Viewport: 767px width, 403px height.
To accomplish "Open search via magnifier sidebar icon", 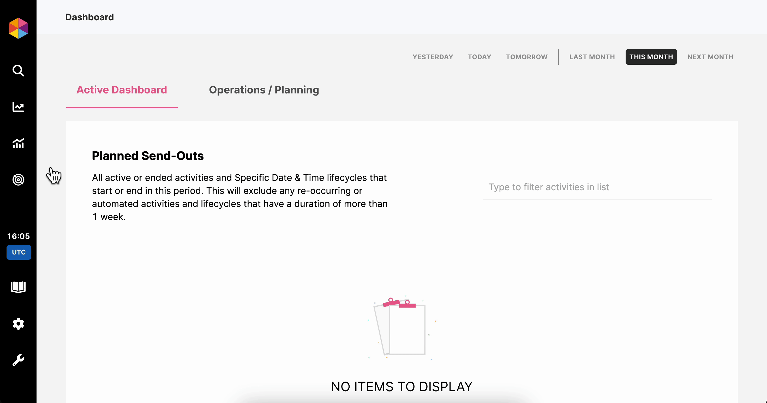I will (x=18, y=70).
